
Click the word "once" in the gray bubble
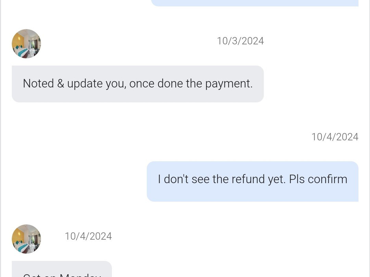tap(141, 84)
